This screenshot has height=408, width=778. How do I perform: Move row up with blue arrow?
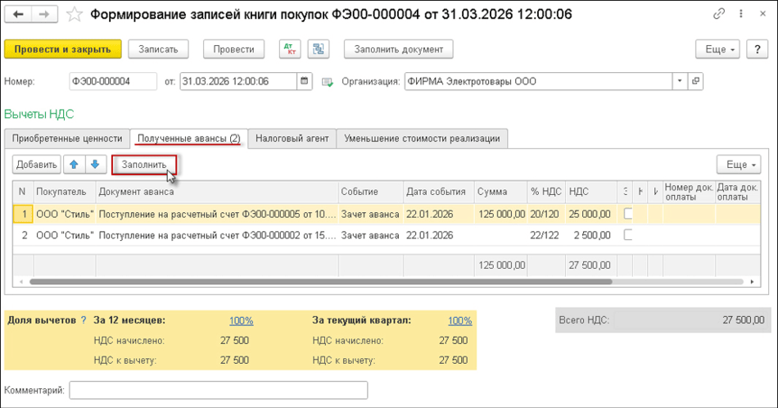pyautogui.click(x=75, y=165)
